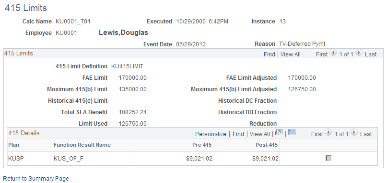Click View All in 415 Details grid
The height and width of the screenshot is (183, 387).
click(x=259, y=134)
